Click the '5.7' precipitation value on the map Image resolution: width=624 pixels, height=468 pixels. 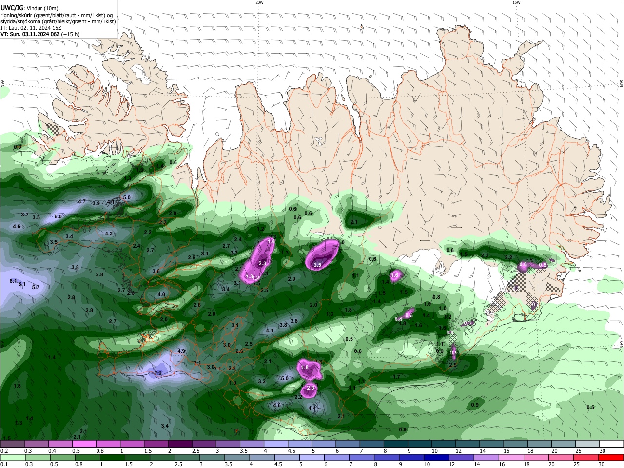(x=36, y=288)
